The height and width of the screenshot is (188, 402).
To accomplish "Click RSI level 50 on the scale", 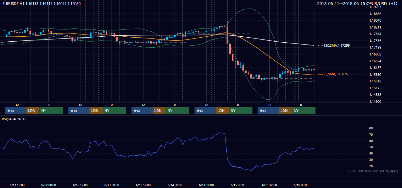I will 371,147.
